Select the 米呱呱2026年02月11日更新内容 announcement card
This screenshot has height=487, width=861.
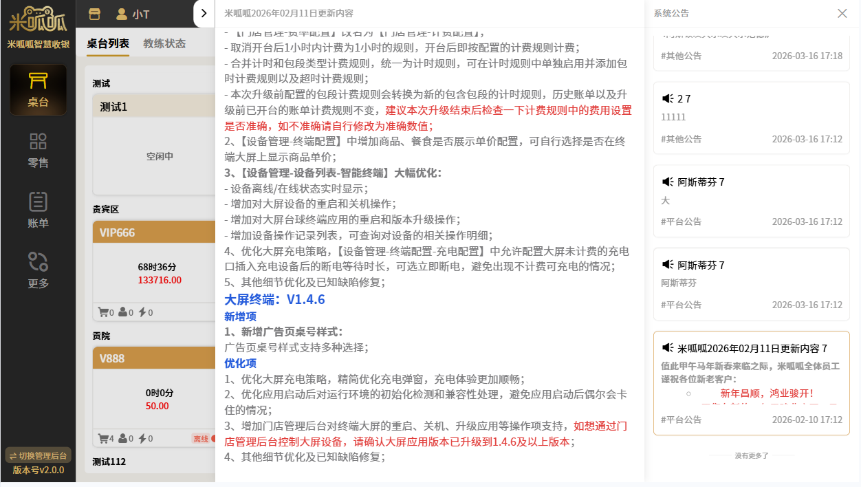coord(751,382)
